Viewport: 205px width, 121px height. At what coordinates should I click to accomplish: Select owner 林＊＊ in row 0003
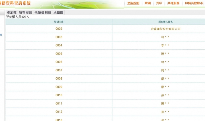165,37
